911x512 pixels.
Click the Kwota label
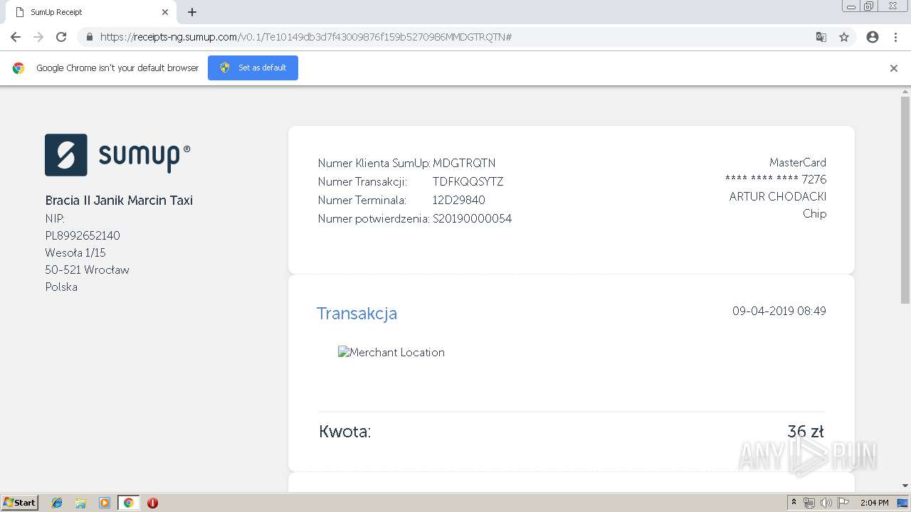344,432
